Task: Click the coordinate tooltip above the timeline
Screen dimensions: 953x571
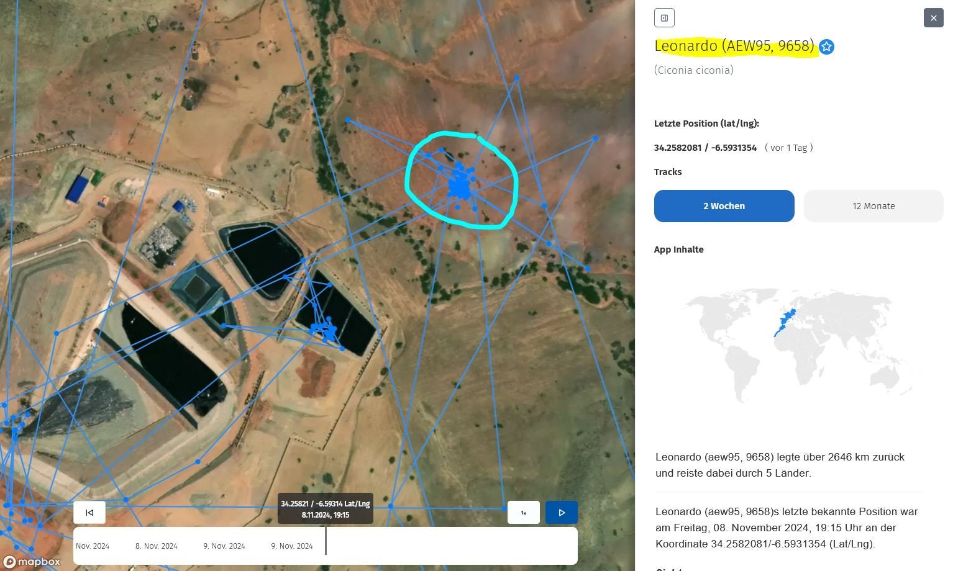Action: click(x=325, y=509)
